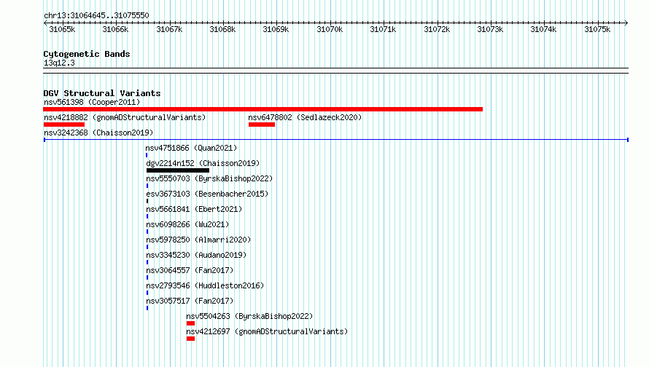This screenshot has width=649, height=367.
Task: Click the blue nsv3242368 span line
Action: click(336, 140)
